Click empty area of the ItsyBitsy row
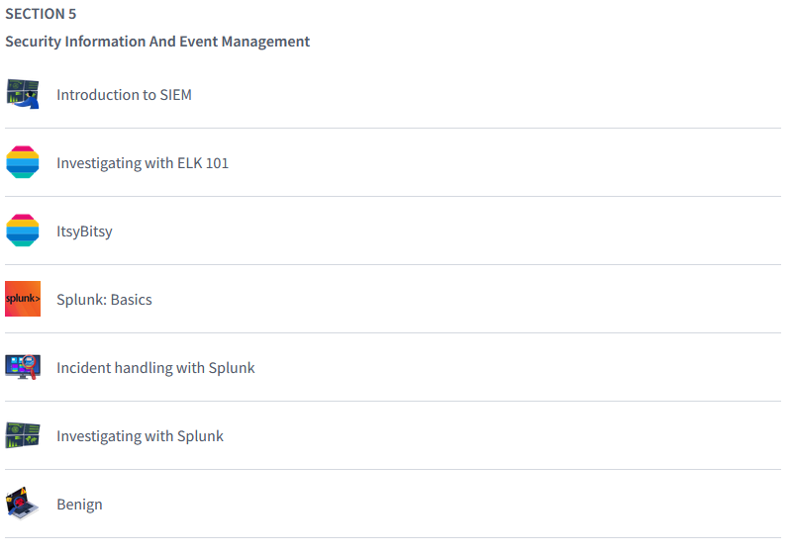Image resolution: width=795 pixels, height=554 pixels. tap(495, 231)
